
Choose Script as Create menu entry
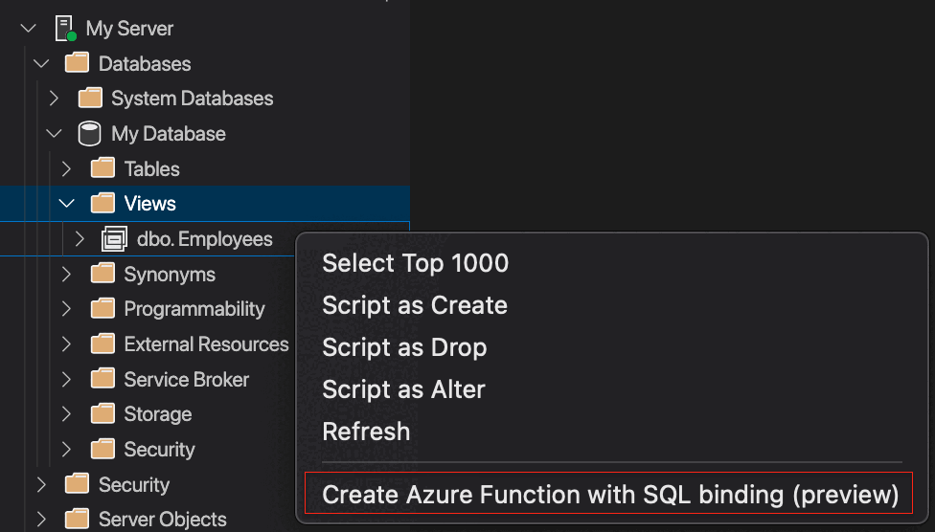click(x=414, y=305)
